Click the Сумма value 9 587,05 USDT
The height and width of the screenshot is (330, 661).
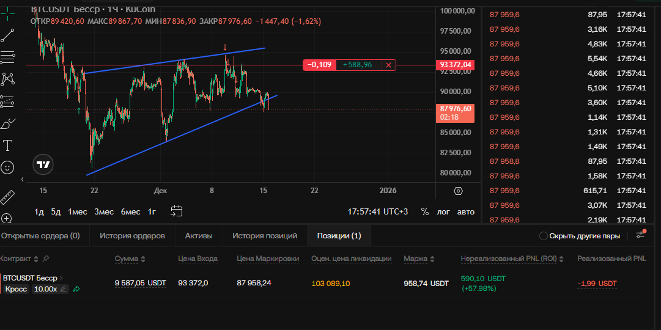(141, 282)
